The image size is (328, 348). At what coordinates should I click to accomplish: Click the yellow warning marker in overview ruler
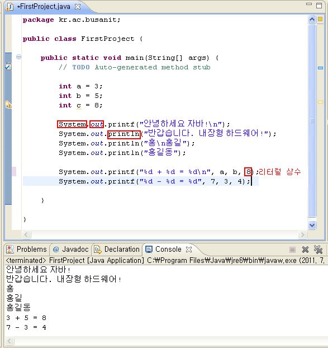click(x=320, y=102)
